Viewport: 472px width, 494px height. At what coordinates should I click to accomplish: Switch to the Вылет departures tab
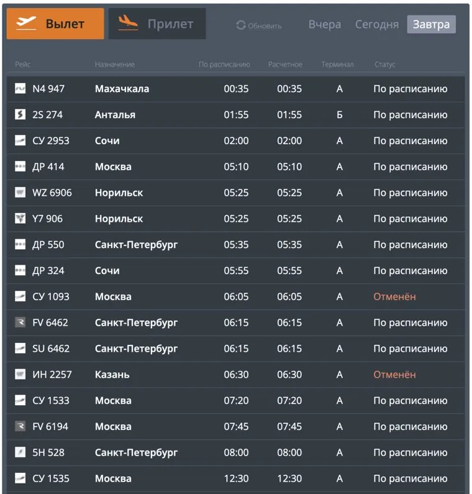(55, 24)
